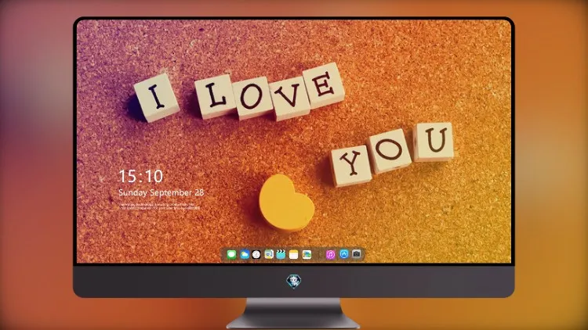Open the Photos gallery icon in dock
588x330 pixels.
tap(307, 254)
